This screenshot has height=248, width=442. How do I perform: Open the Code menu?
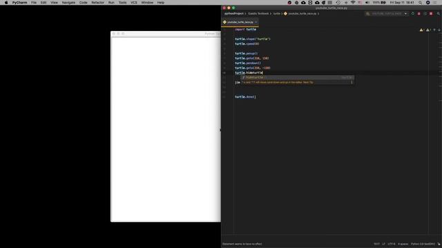point(83,3)
